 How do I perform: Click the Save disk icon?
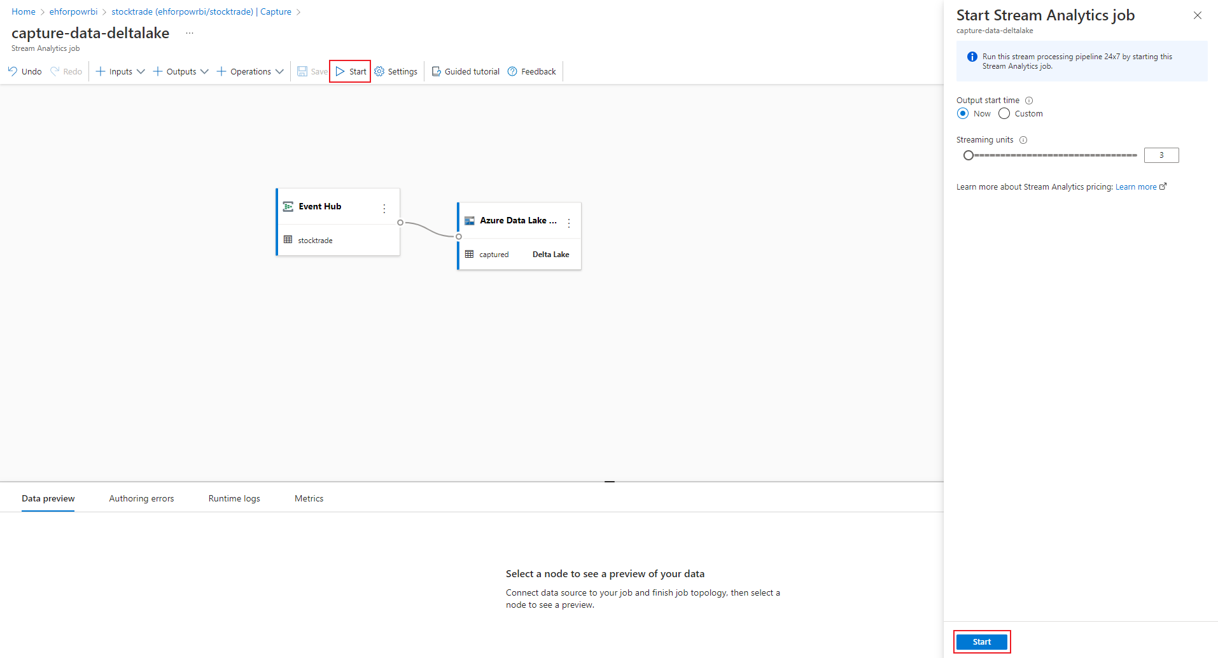coord(302,71)
